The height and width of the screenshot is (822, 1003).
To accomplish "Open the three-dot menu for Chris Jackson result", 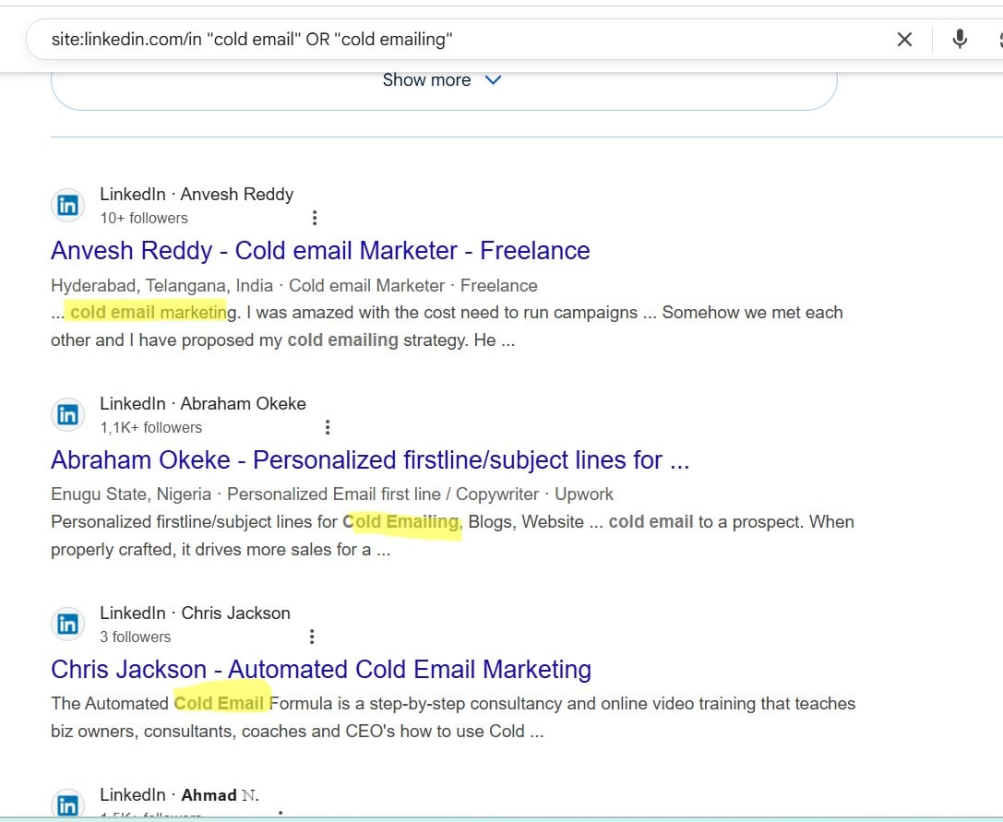I will click(312, 637).
